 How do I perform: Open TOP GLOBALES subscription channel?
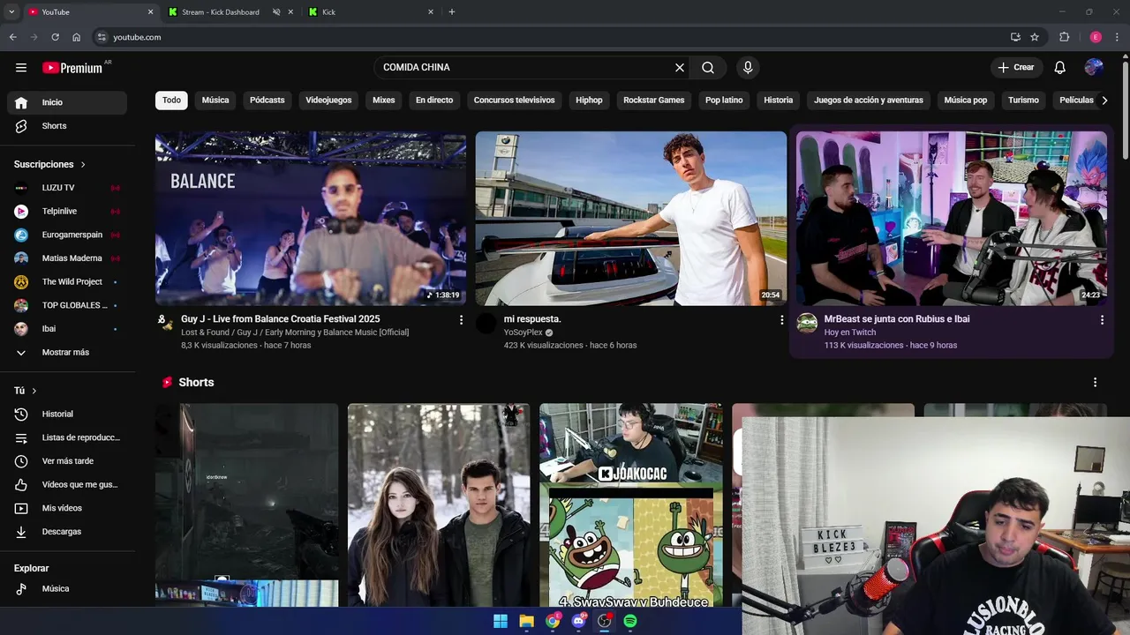(x=67, y=305)
